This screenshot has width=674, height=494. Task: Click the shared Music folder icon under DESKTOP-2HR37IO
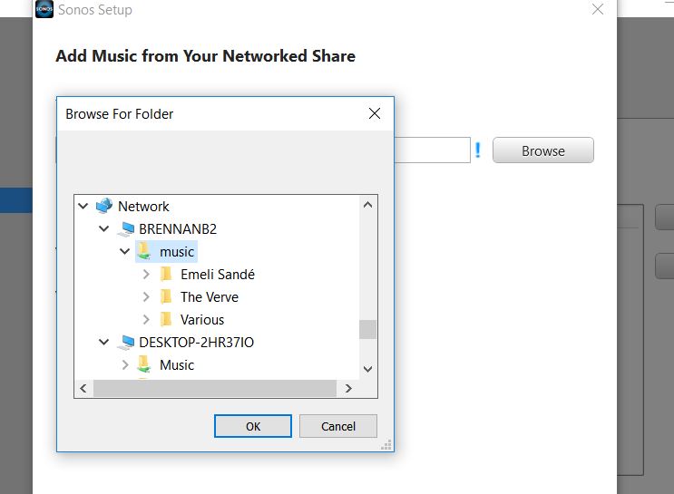pos(144,364)
